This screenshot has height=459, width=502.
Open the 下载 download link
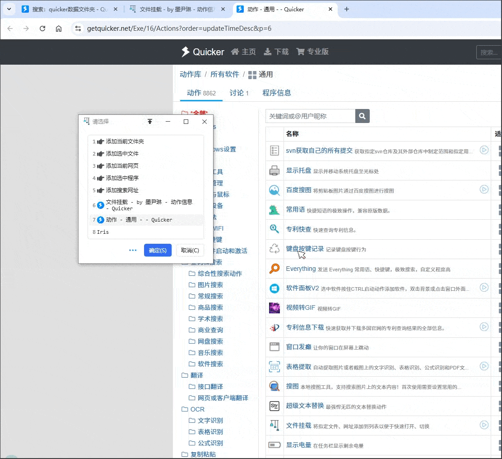(276, 52)
